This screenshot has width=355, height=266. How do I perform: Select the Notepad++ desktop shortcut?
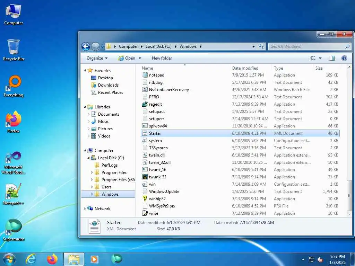pyautogui.click(x=14, y=194)
